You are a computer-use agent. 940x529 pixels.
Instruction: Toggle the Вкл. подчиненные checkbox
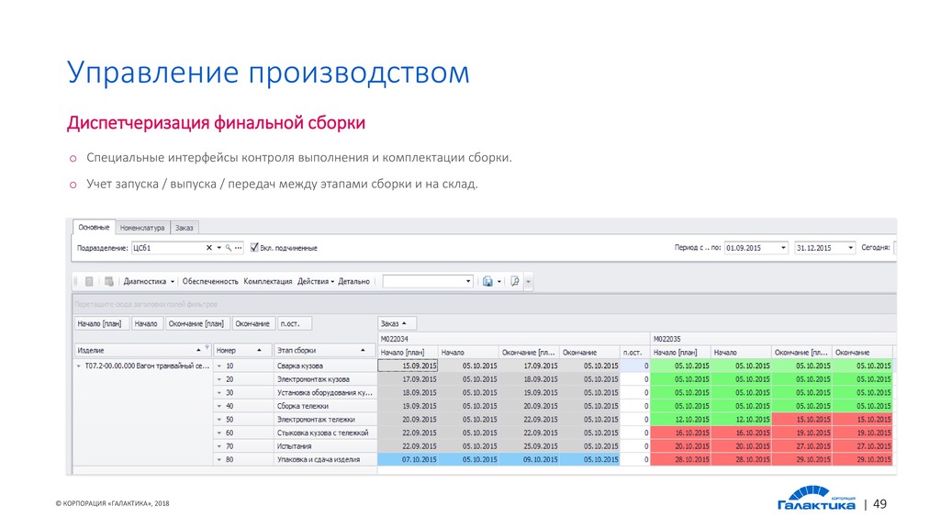pyautogui.click(x=254, y=247)
